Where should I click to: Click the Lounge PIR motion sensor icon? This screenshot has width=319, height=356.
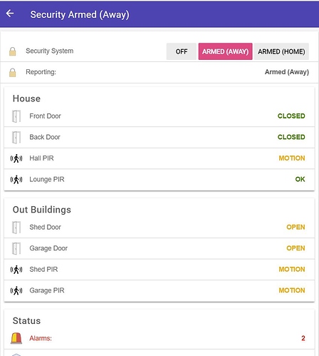16,180
